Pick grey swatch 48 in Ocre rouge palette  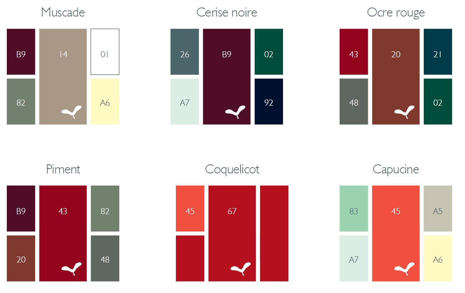[354, 102]
